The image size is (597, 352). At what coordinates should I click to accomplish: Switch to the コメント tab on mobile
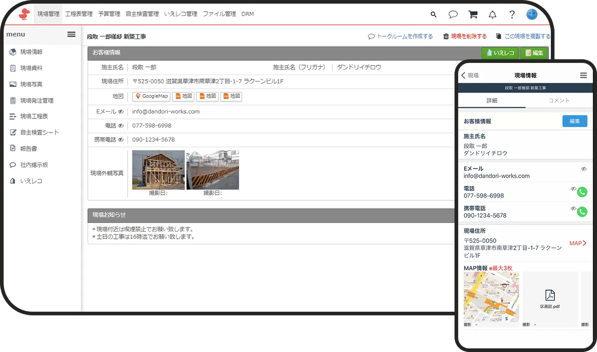click(559, 100)
